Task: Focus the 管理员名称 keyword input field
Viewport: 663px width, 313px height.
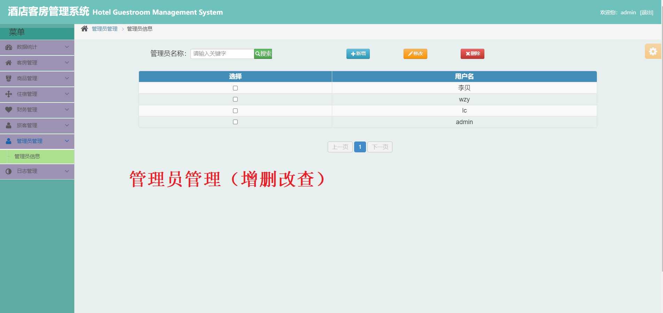Action: tap(222, 54)
